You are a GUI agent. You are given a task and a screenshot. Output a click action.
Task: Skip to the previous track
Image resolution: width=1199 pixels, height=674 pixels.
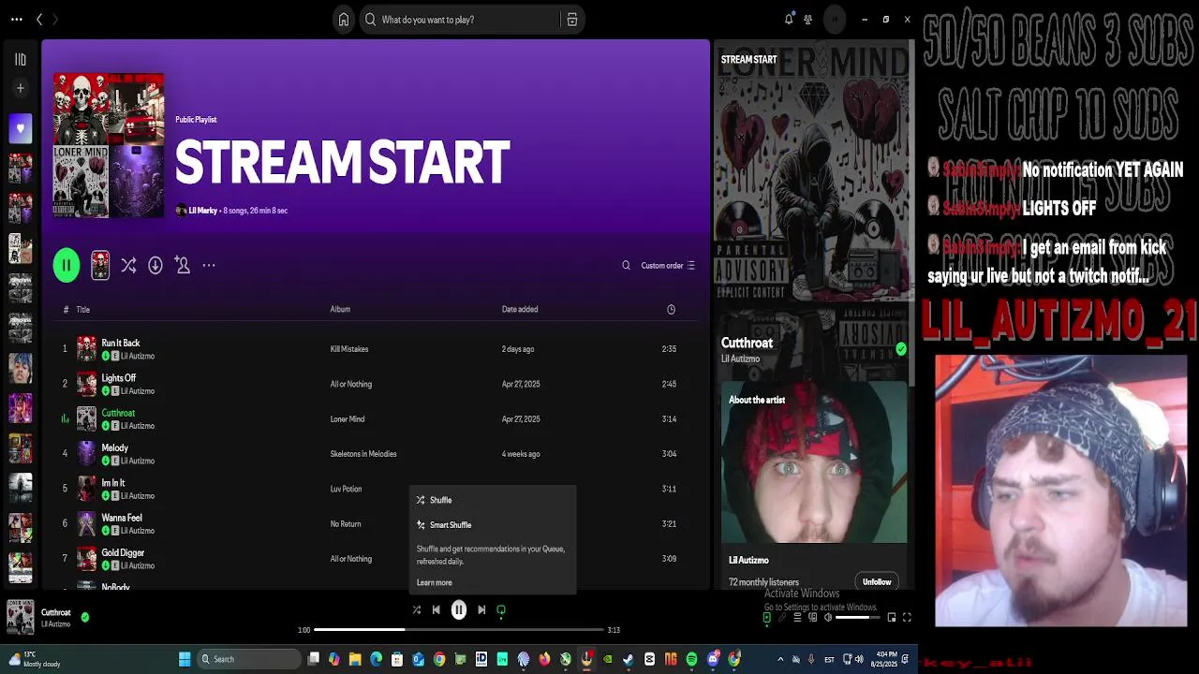click(x=436, y=610)
